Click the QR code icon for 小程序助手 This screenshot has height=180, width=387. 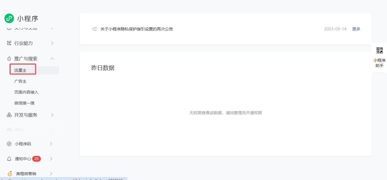pyautogui.click(x=380, y=51)
